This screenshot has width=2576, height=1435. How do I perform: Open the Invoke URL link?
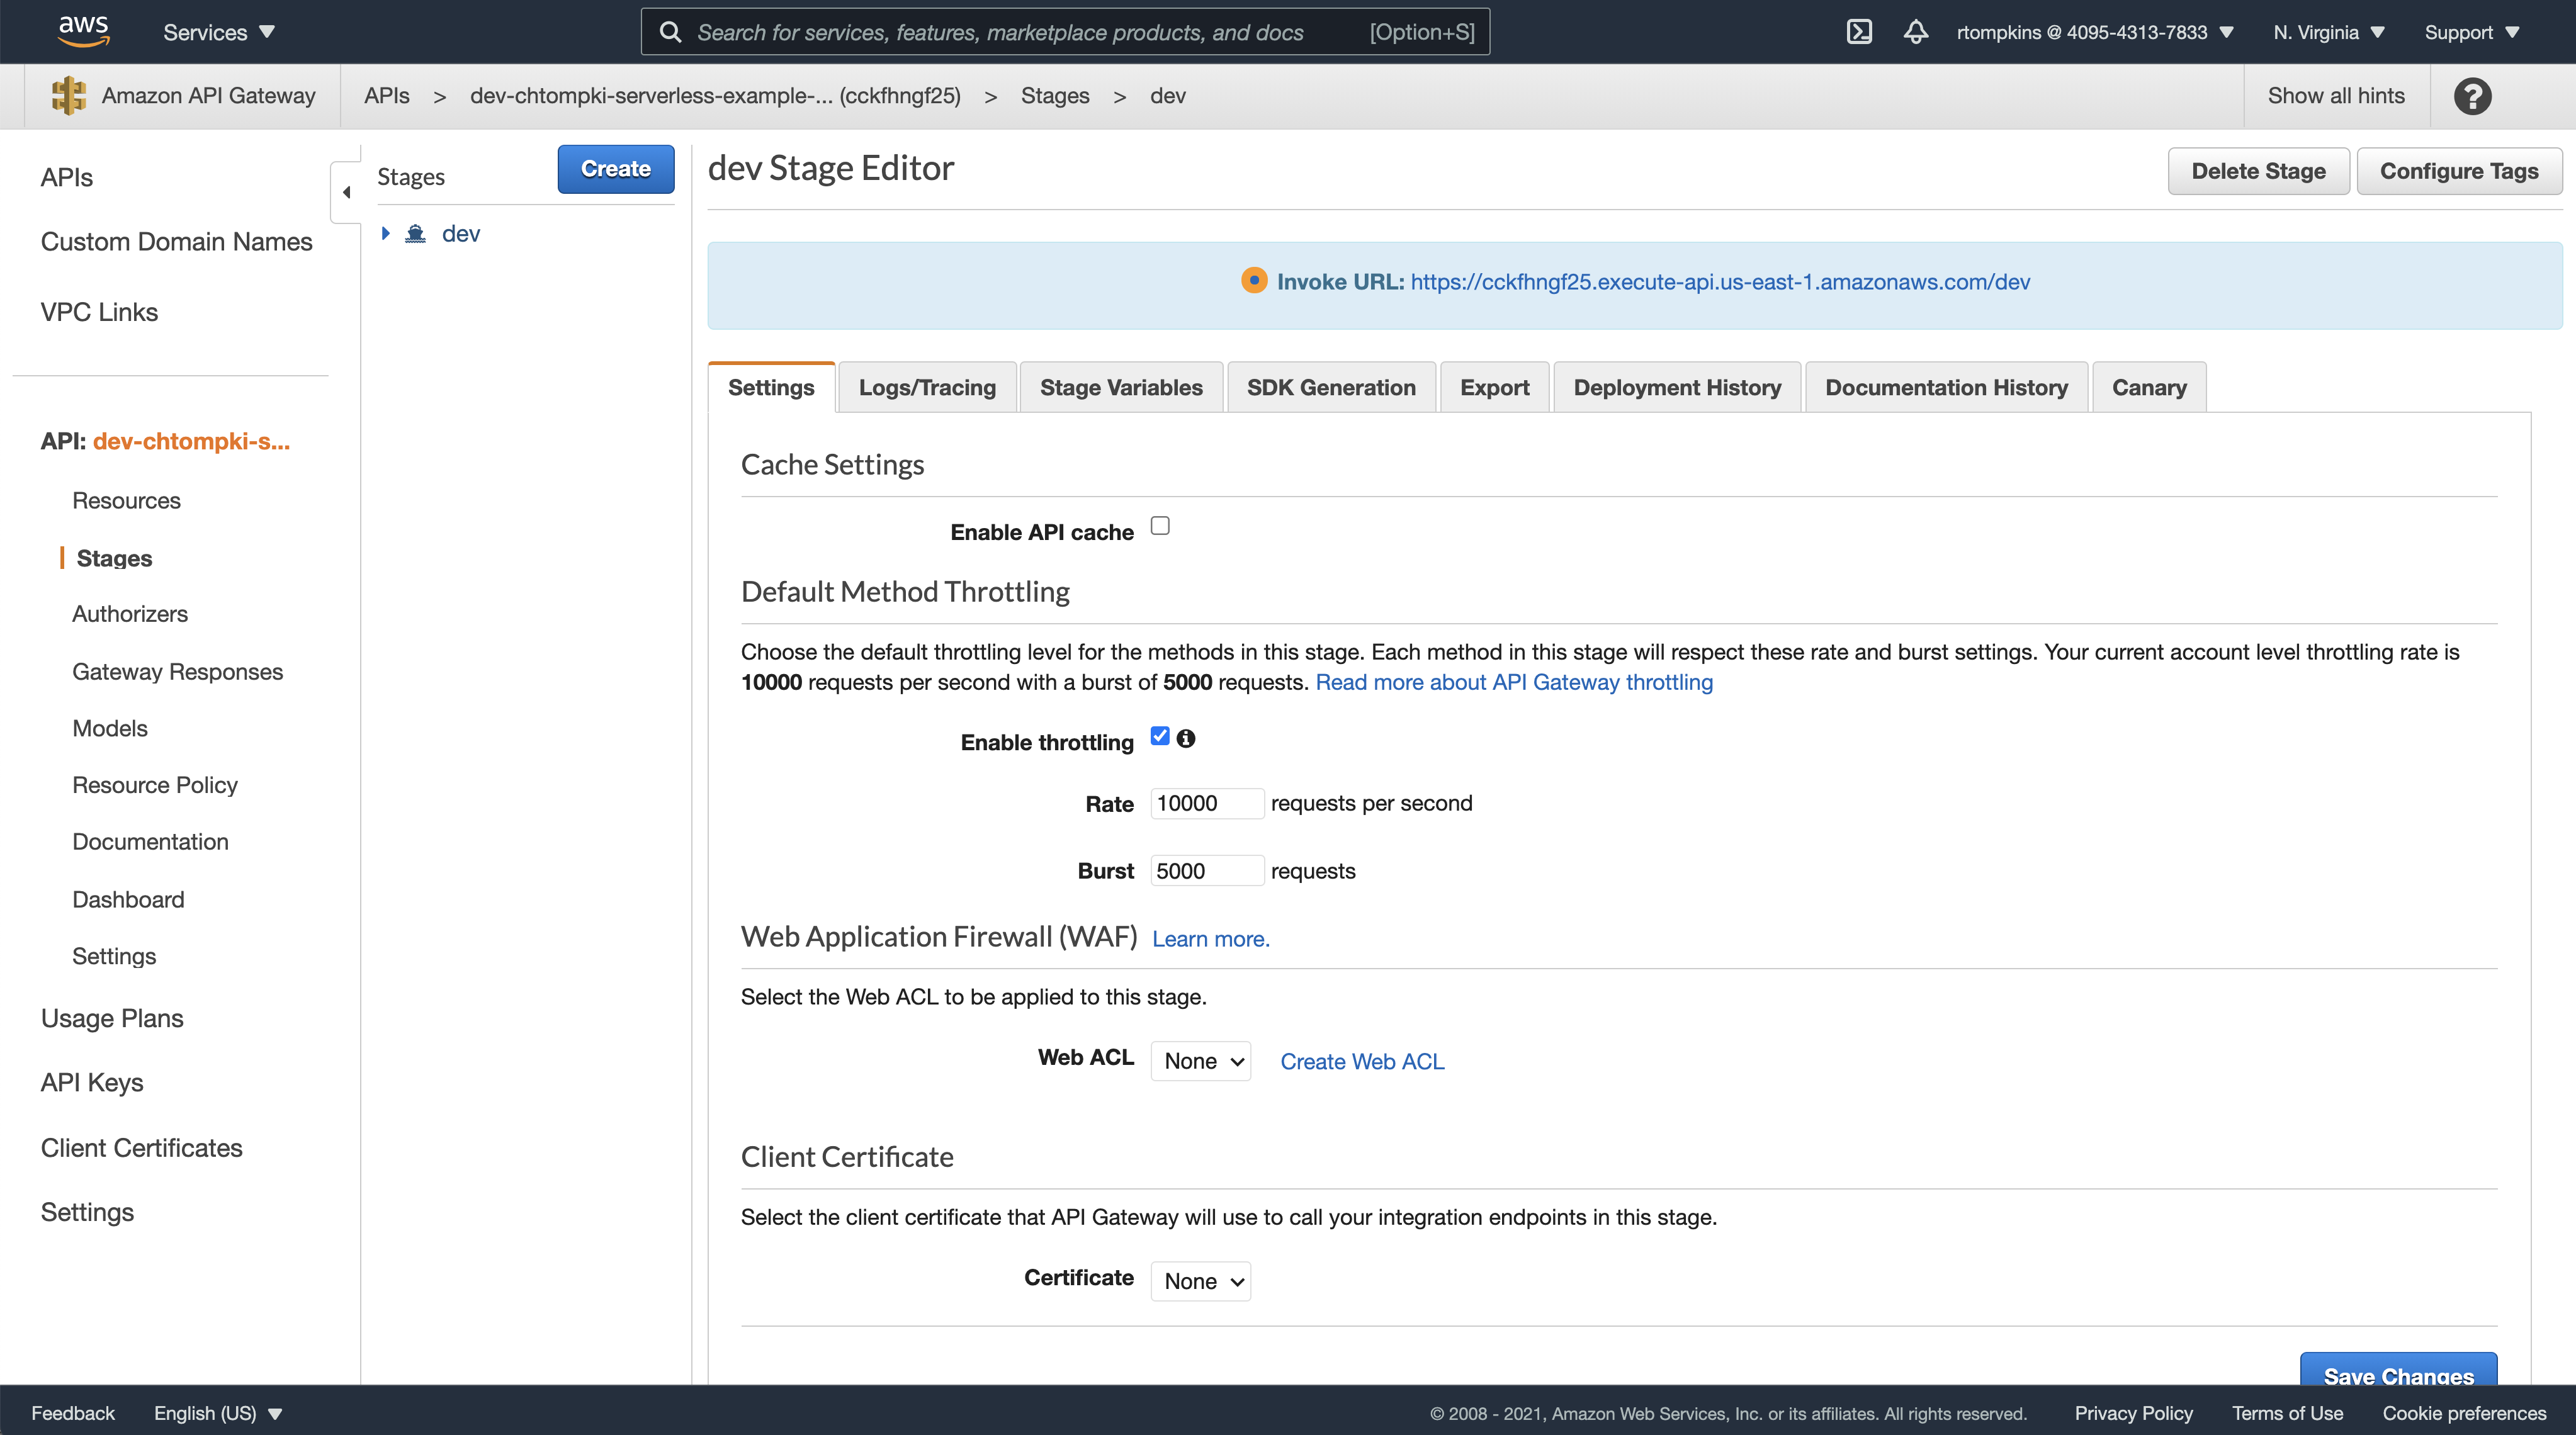pyautogui.click(x=1720, y=282)
